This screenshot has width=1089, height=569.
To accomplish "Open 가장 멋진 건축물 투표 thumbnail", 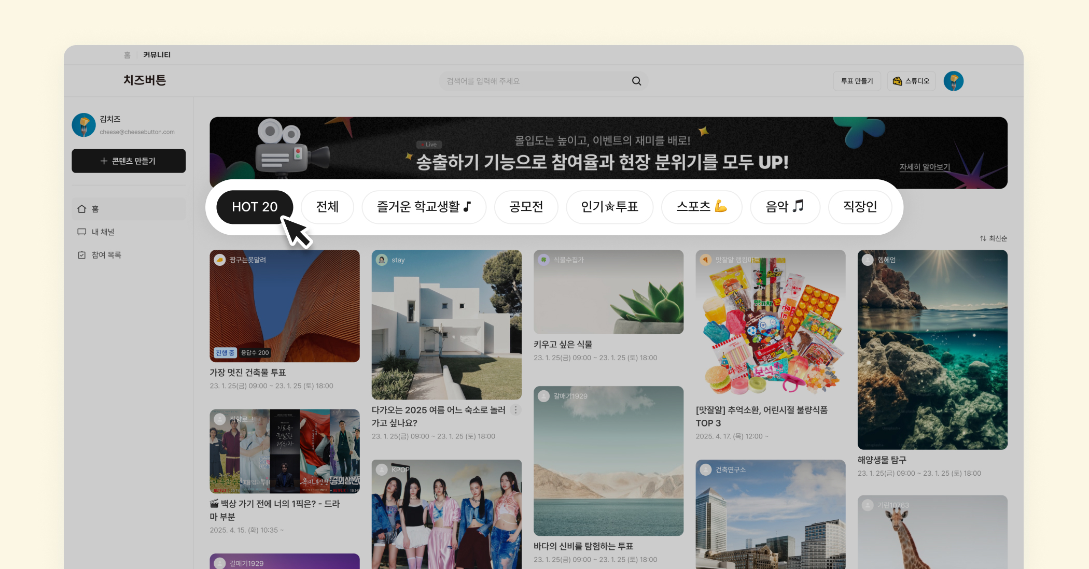I will [284, 306].
